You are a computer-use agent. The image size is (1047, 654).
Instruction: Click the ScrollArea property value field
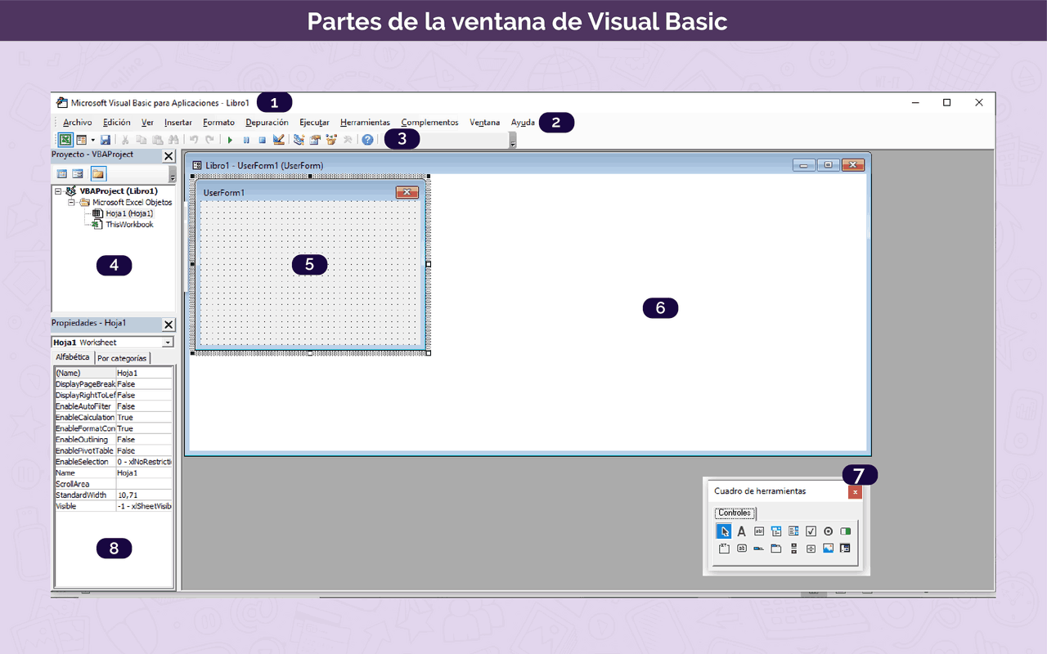pyautogui.click(x=144, y=484)
